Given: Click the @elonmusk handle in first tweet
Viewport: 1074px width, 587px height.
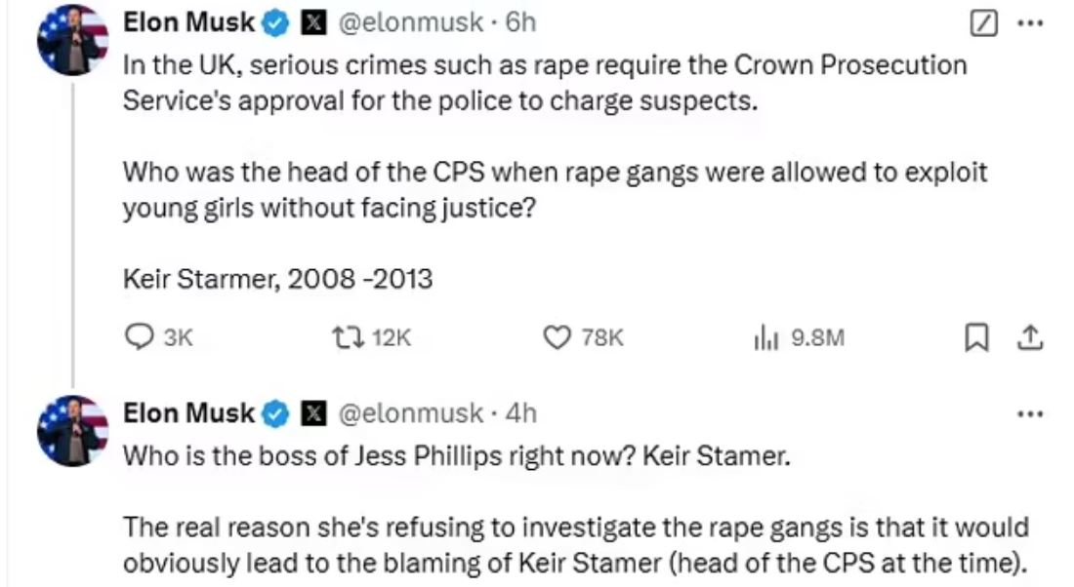Looking at the screenshot, I should coord(410,22).
